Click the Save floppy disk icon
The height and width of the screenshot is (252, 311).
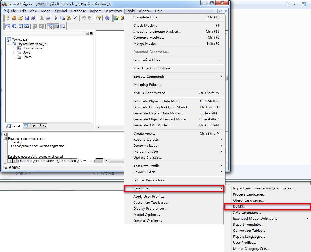27,18
